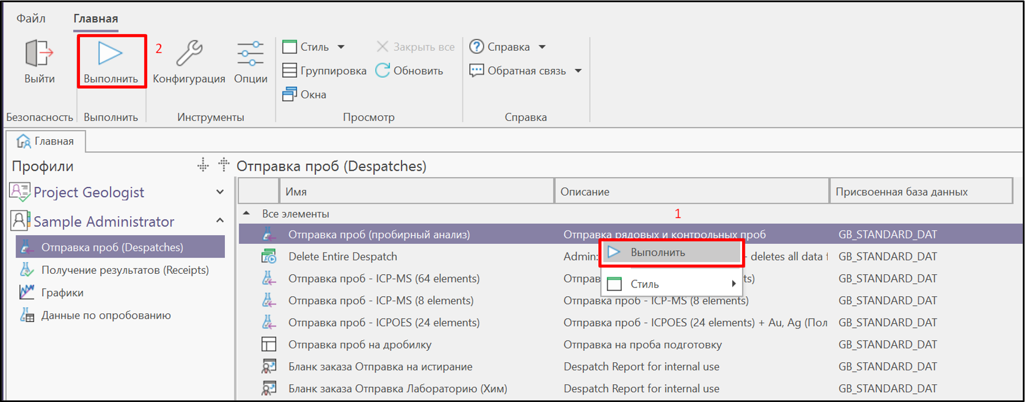Collapse the Все элементы group triangle
Screen dimensions: 1025x402
point(246,213)
